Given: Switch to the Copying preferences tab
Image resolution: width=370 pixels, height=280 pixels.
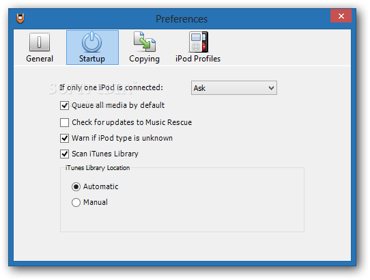Looking at the screenshot, I should click(145, 47).
